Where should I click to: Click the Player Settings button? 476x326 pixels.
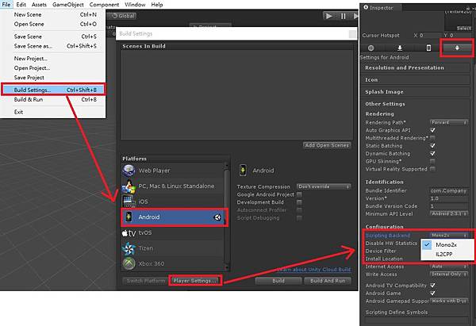(195, 281)
